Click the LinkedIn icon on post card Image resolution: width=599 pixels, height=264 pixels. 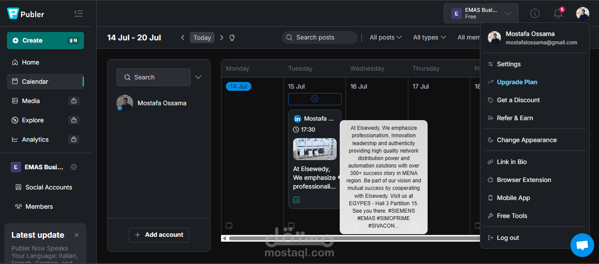(x=298, y=118)
